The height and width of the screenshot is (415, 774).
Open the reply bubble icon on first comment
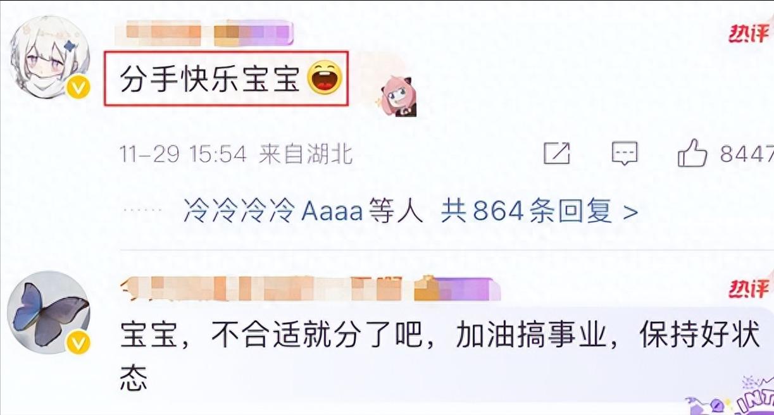click(x=624, y=154)
